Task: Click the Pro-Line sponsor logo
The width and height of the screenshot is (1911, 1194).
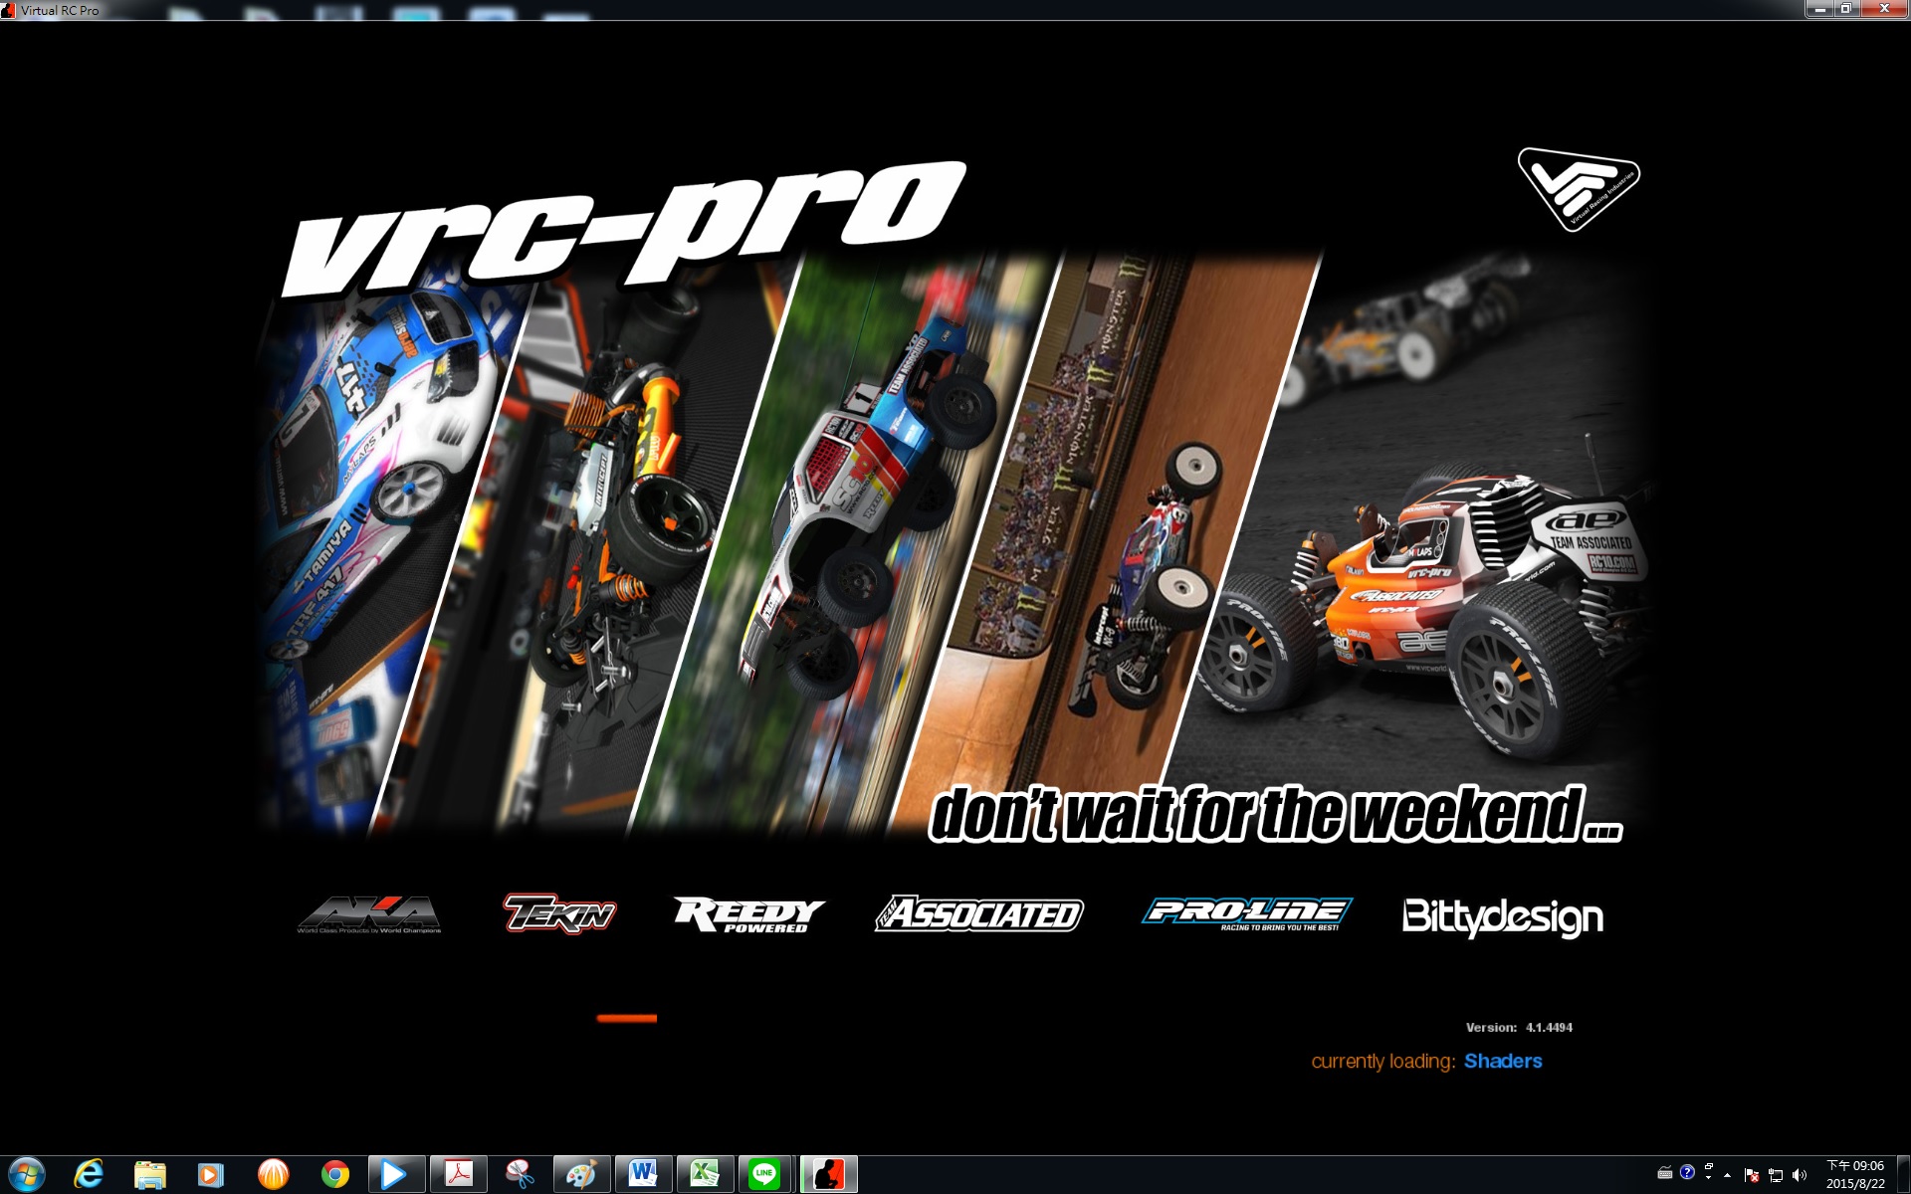Action: 1247,913
